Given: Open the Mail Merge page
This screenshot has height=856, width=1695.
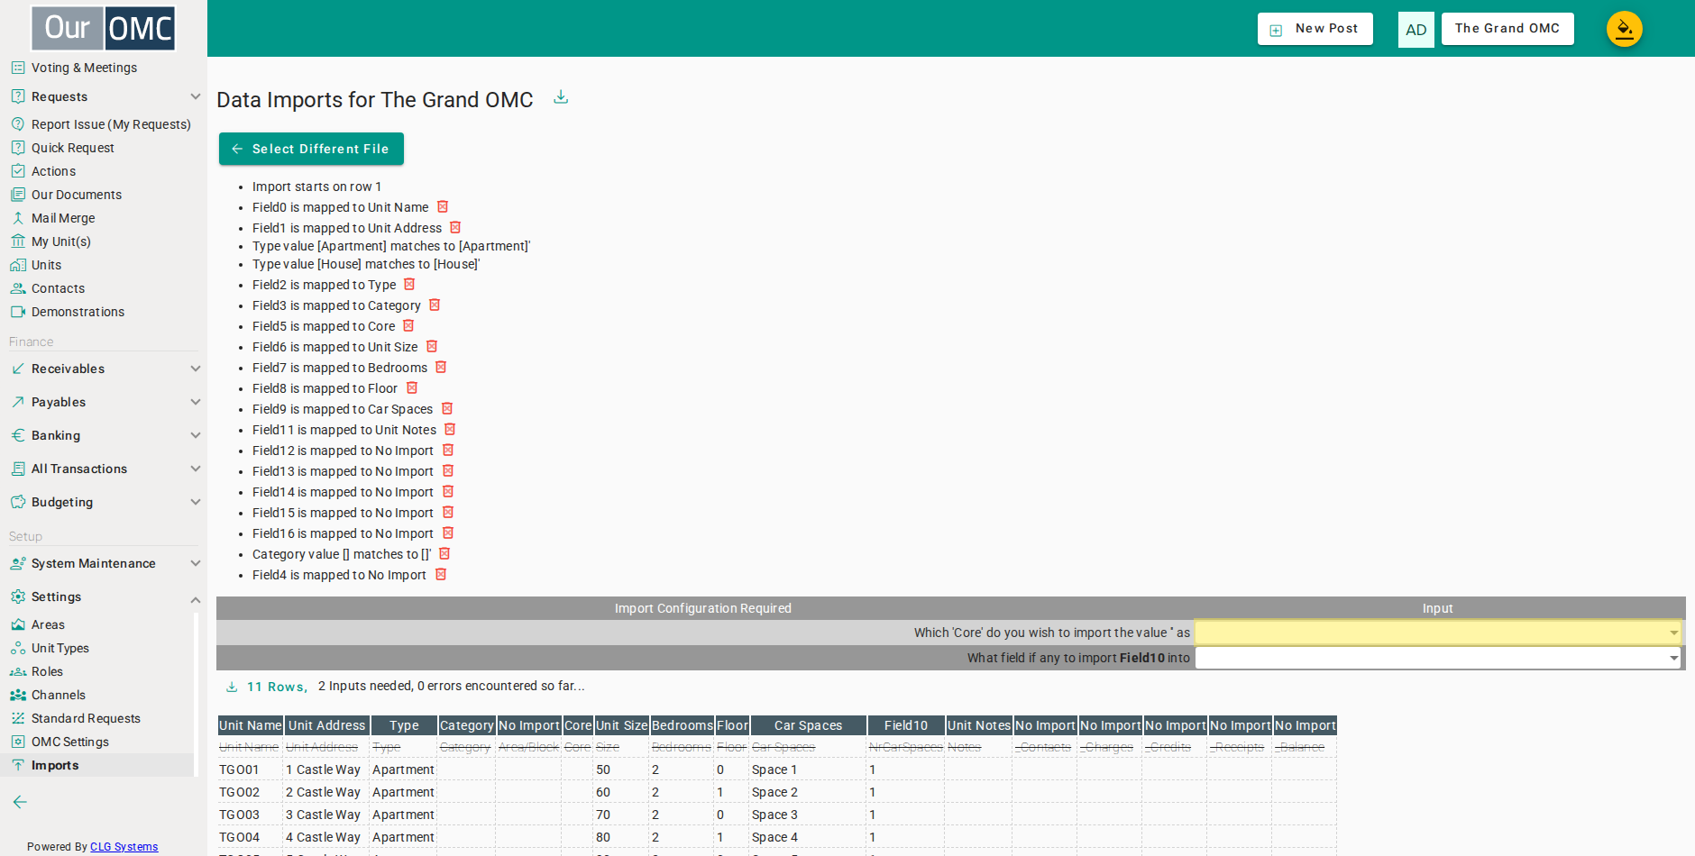Looking at the screenshot, I should click(63, 218).
